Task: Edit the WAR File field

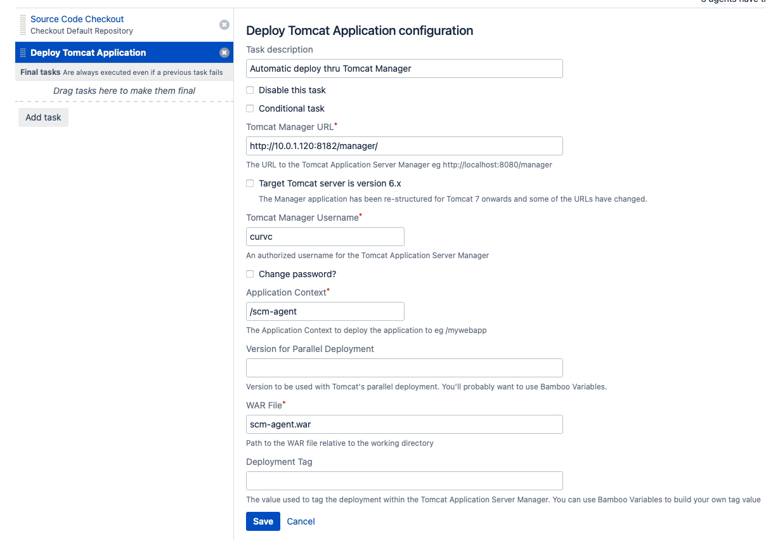Action: 405,424
